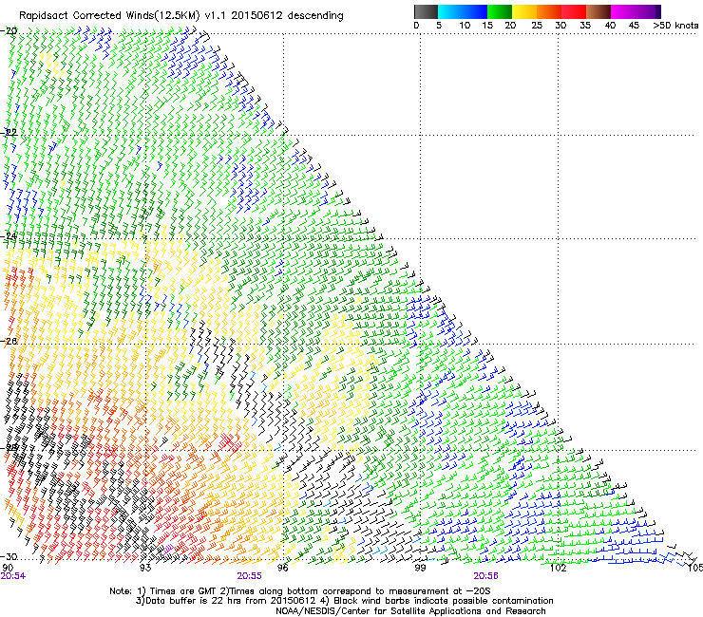This screenshot has width=703, height=617.
Task: Click the '-24' latitude axis label
Action: [x=9, y=235]
